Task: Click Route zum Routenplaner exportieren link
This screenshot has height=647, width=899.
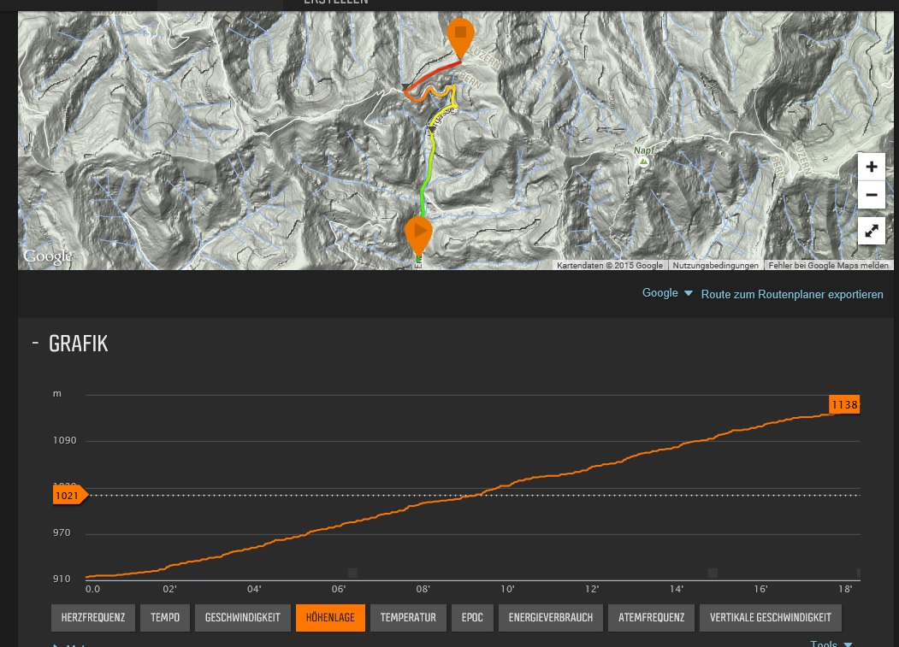Action: (792, 294)
